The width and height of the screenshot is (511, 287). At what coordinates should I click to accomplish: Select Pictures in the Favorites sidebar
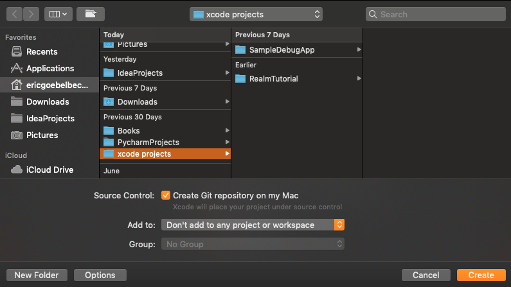coord(42,135)
